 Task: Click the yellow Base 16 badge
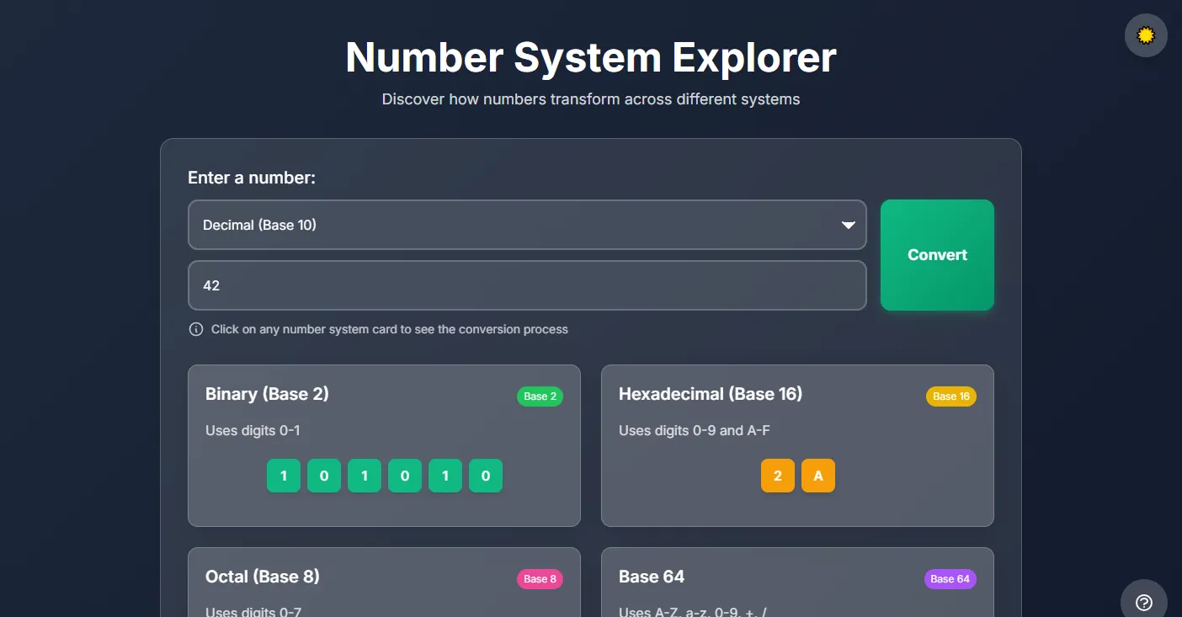(951, 396)
